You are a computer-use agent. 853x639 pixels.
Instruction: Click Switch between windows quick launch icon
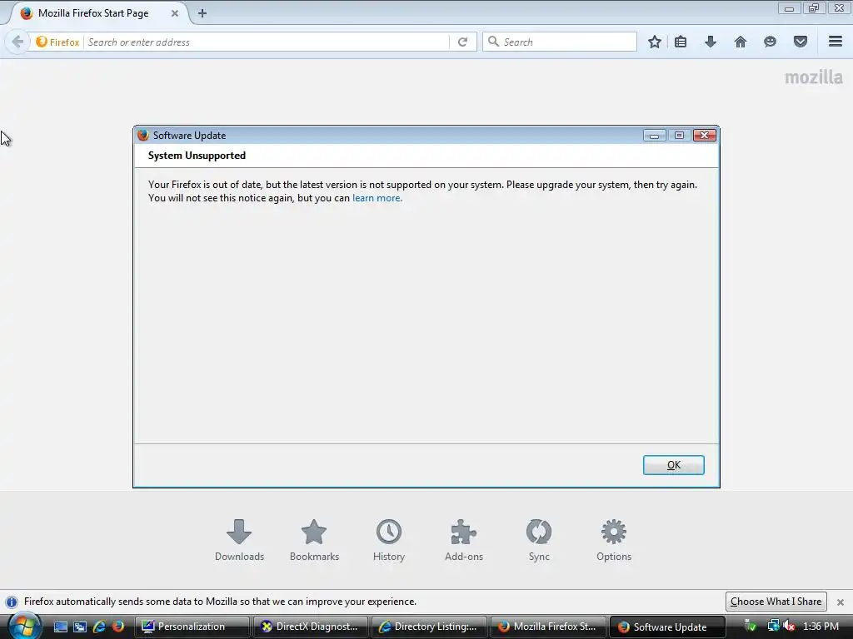coord(80,627)
